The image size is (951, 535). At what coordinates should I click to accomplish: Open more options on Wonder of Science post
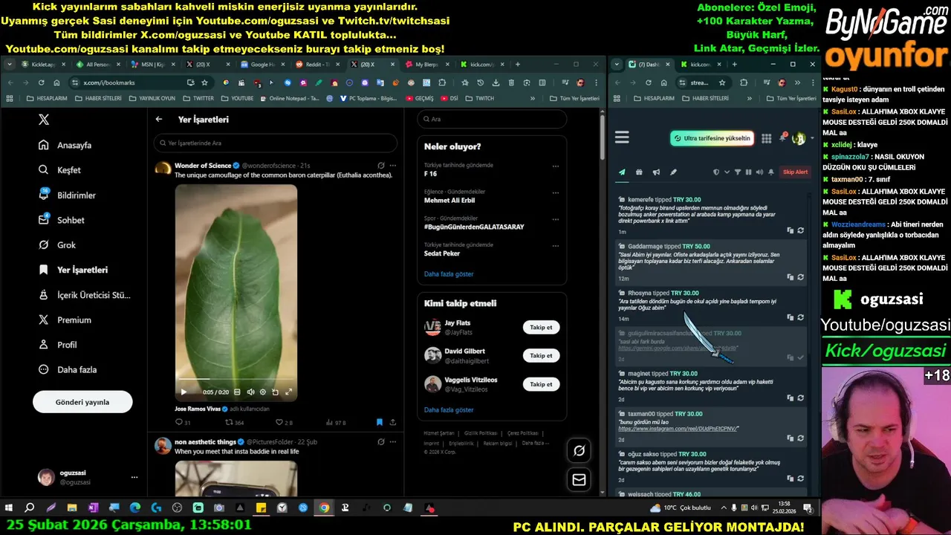pyautogui.click(x=393, y=166)
